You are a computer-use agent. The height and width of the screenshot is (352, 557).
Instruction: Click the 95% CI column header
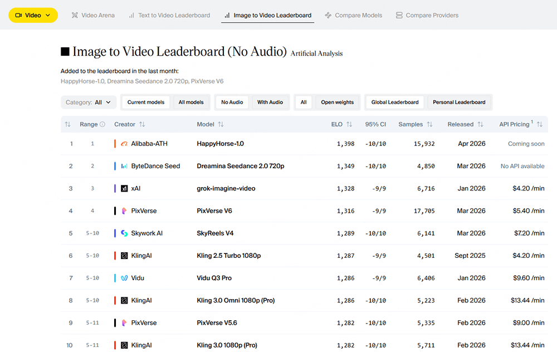[375, 124]
